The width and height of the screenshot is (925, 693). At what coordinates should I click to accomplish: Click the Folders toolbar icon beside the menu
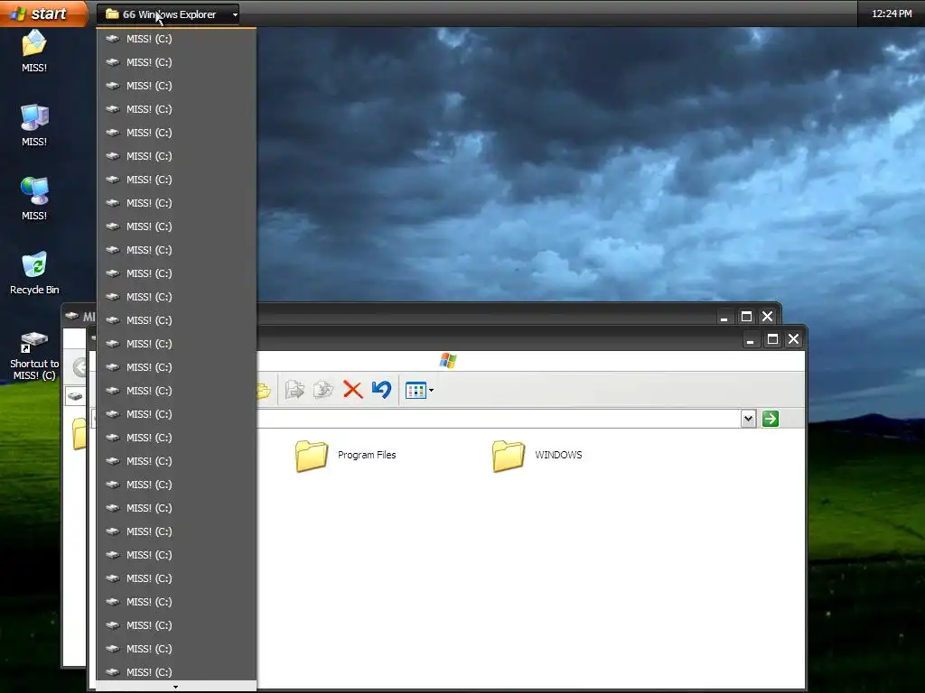pyautogui.click(x=264, y=390)
